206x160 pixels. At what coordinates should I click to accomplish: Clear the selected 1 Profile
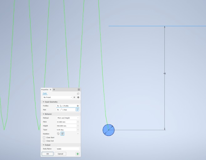78,106
